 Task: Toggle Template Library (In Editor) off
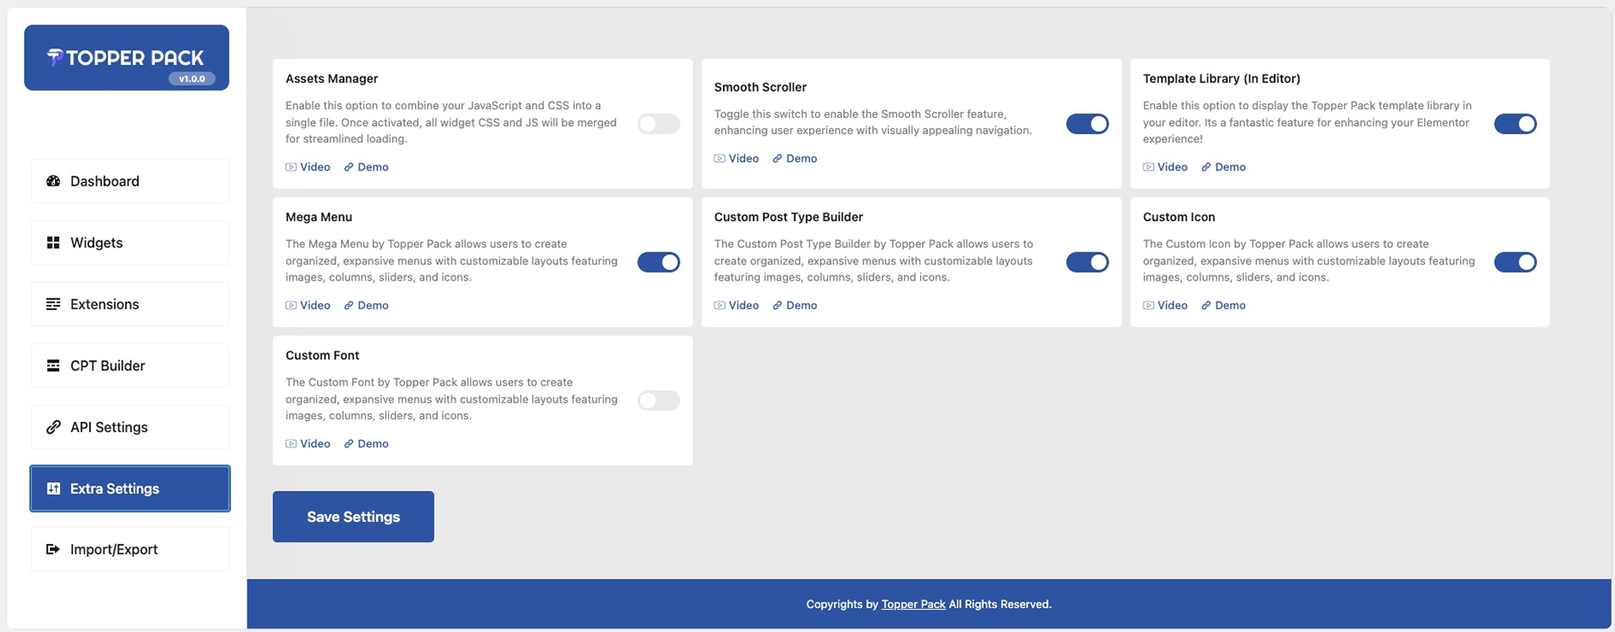(1515, 124)
